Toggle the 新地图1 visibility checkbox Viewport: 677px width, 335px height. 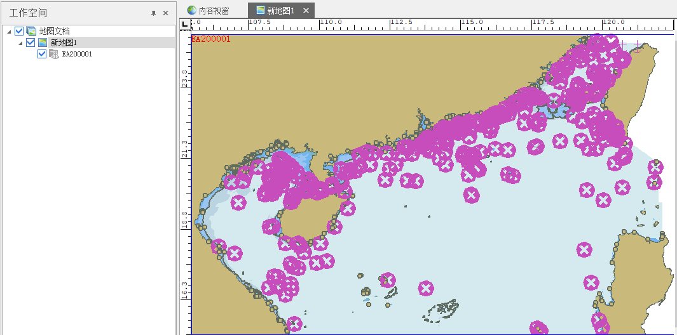coord(31,43)
